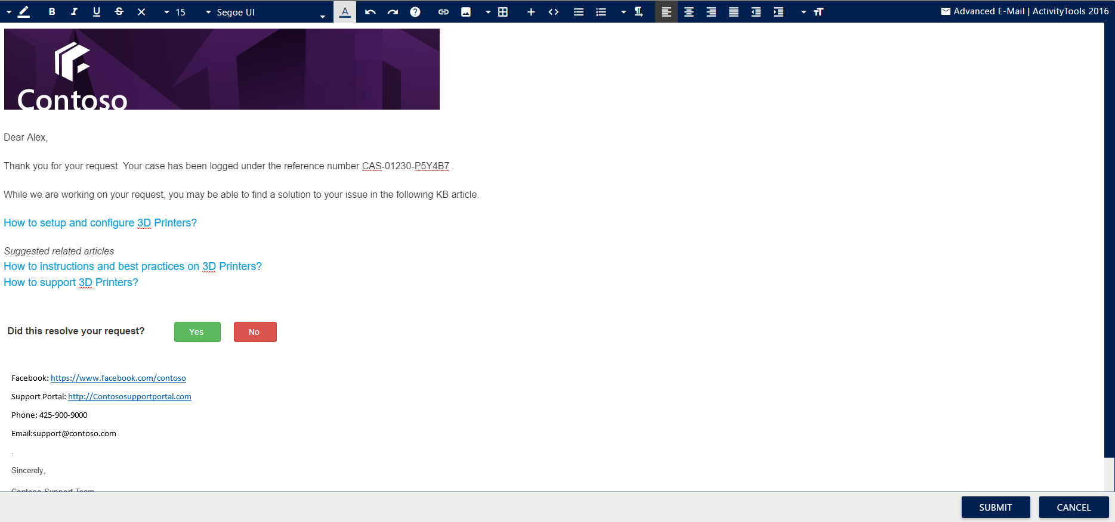The height and width of the screenshot is (522, 1115).
Task: Create a bulleted list
Action: (579, 12)
